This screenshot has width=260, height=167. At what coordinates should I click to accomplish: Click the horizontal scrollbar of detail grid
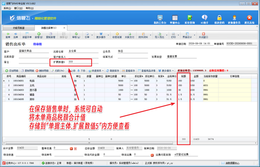(89, 143)
